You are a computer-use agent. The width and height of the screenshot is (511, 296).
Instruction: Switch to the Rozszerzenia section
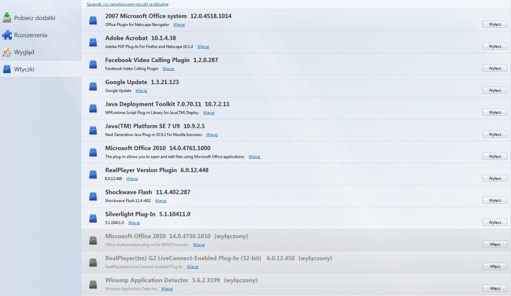pyautogui.click(x=40, y=35)
